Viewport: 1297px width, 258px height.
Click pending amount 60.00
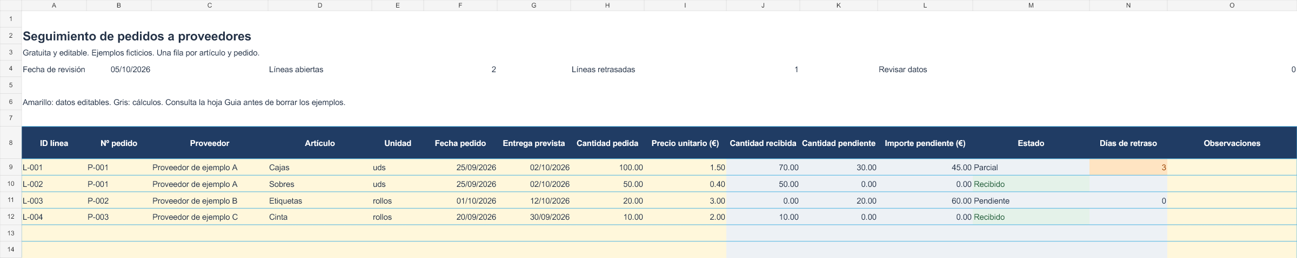[x=925, y=201]
